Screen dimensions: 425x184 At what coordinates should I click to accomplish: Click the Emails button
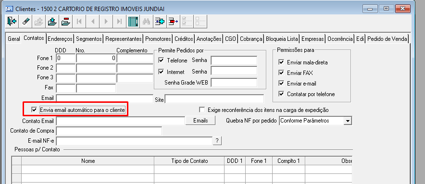click(x=200, y=121)
